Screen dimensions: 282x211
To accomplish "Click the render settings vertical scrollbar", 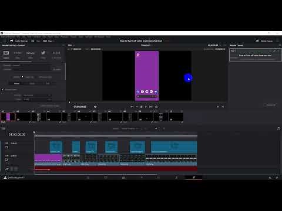I will click(x=65, y=71).
